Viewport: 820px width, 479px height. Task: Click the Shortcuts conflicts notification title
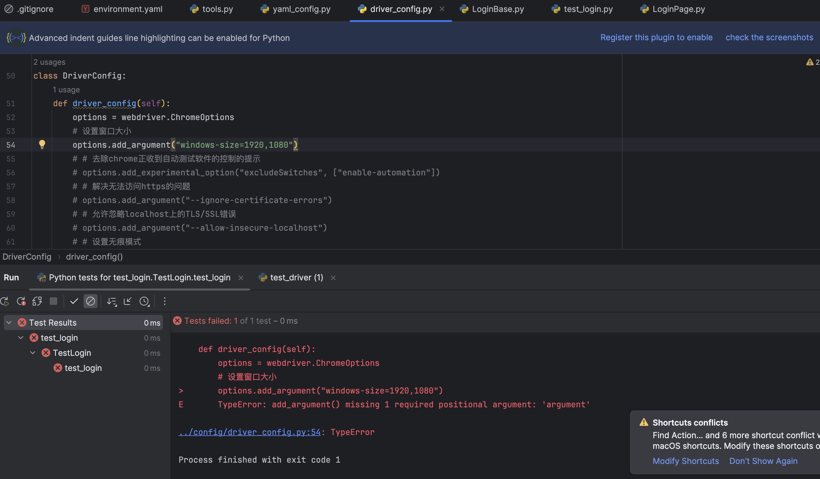click(x=690, y=422)
